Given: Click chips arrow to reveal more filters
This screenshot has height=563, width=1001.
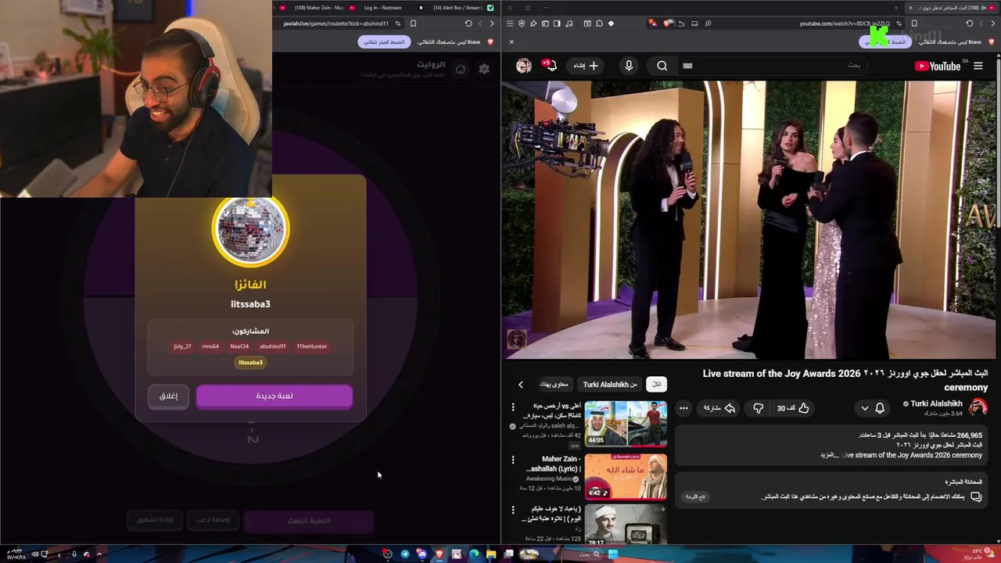Looking at the screenshot, I should click(521, 385).
